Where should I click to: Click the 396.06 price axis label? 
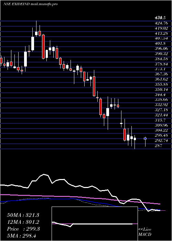click(x=161, y=49)
